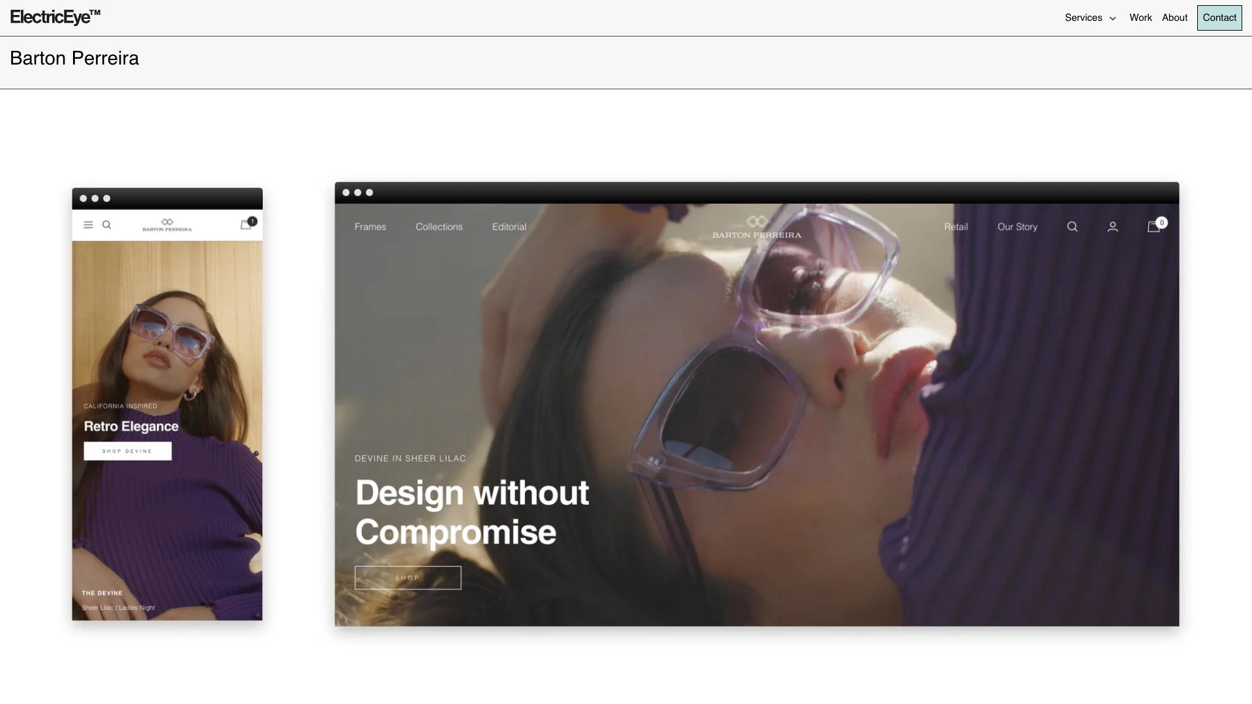Open the account user icon in desktop preview

pos(1113,227)
